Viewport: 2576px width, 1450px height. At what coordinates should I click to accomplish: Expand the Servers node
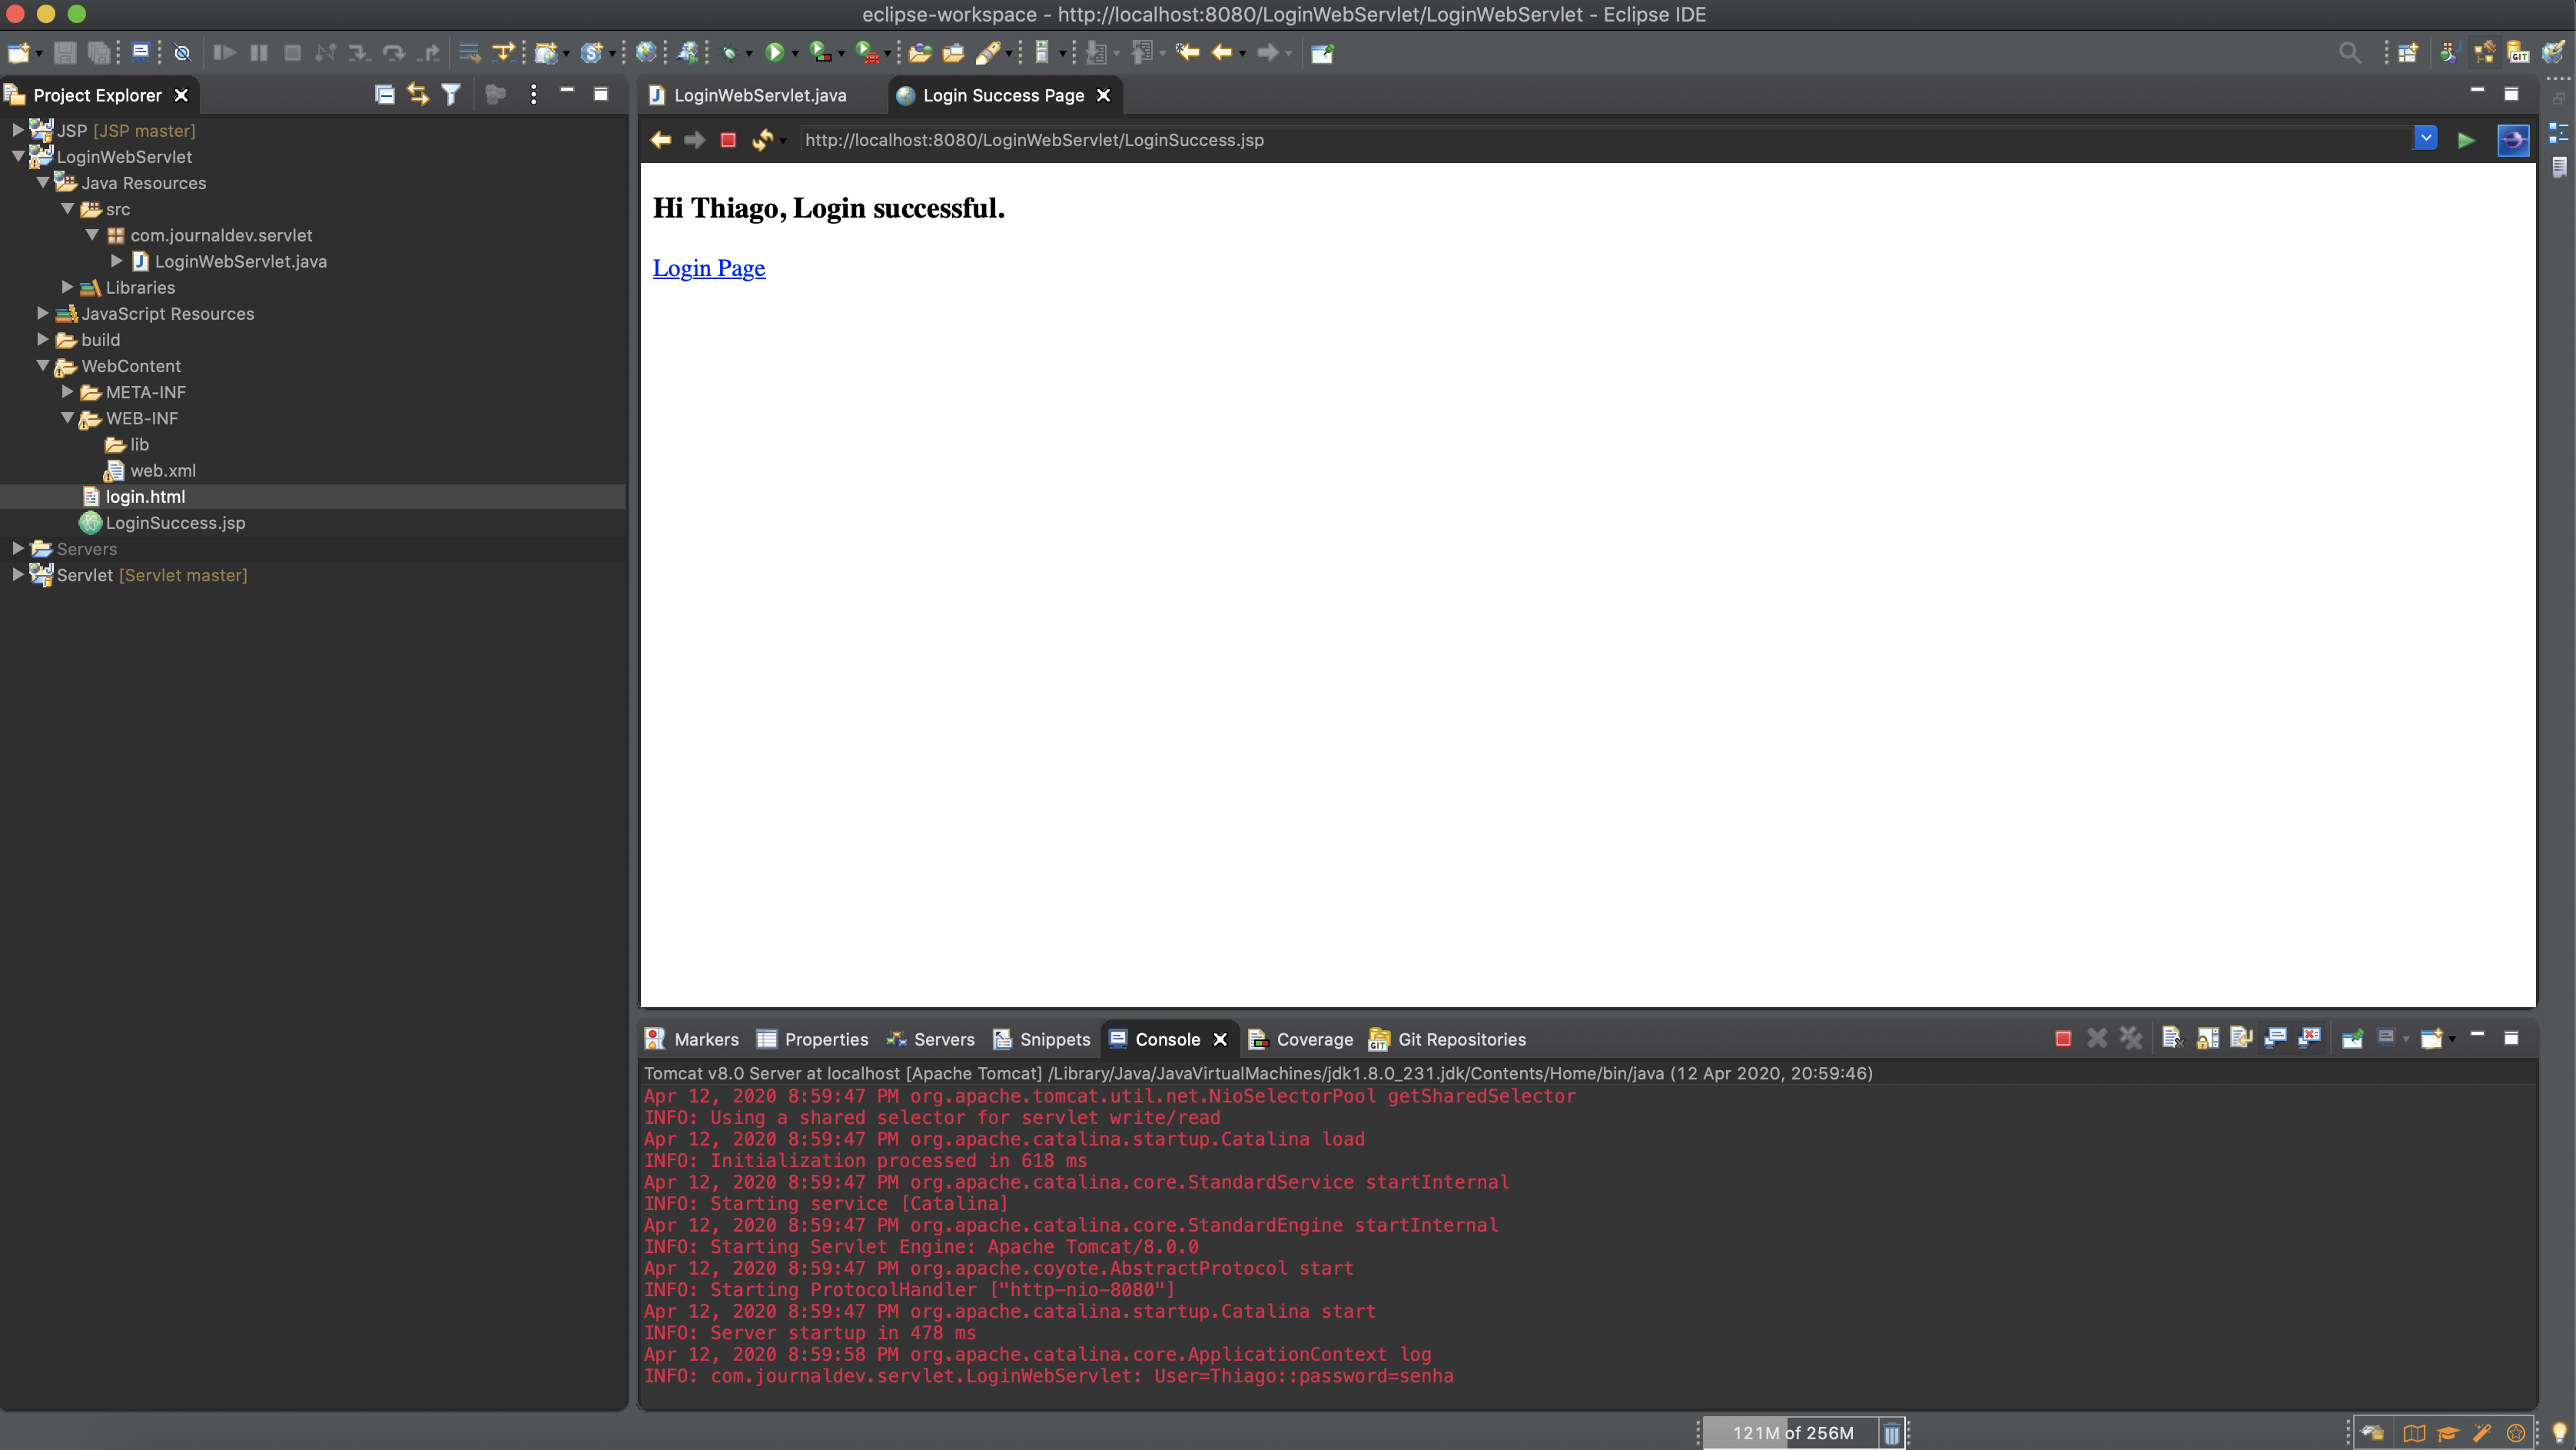[x=16, y=548]
